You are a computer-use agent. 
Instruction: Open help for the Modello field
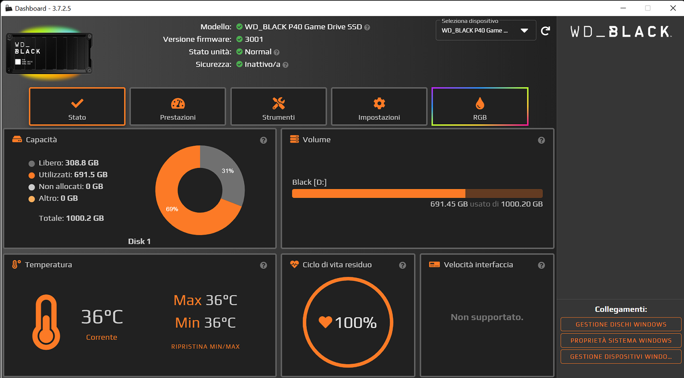coord(367,27)
